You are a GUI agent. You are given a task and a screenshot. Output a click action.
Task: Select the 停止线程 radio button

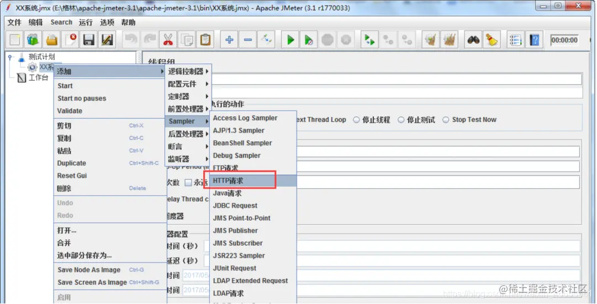click(x=356, y=120)
